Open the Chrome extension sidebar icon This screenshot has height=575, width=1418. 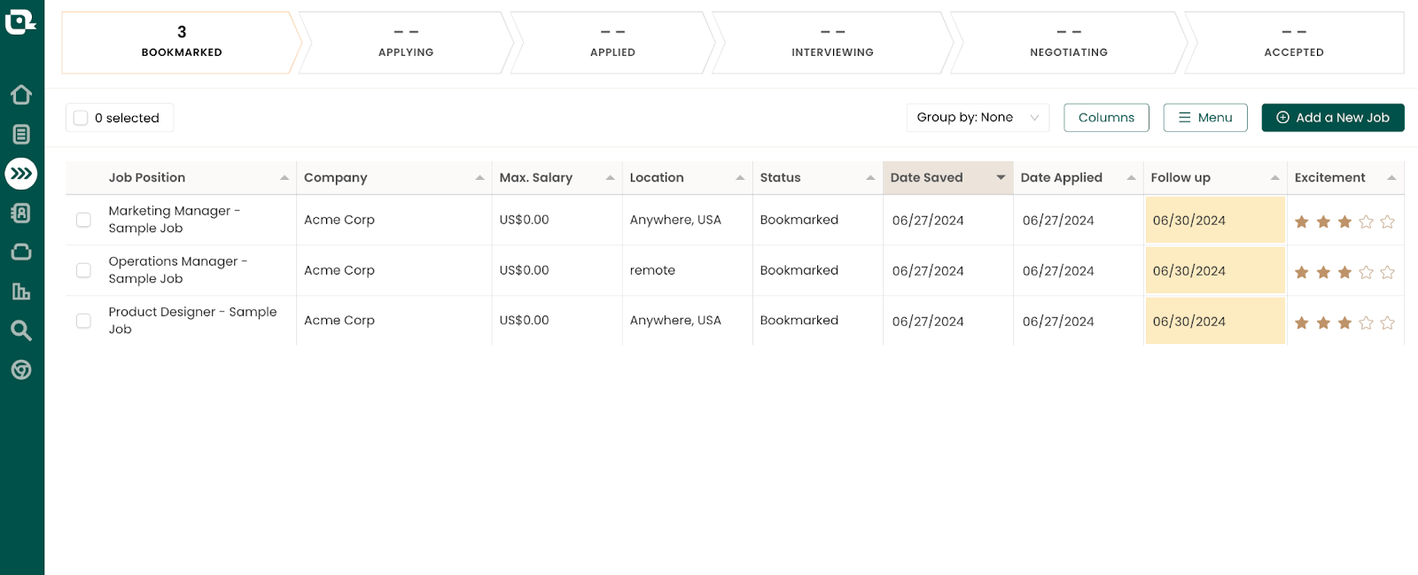coord(21,369)
